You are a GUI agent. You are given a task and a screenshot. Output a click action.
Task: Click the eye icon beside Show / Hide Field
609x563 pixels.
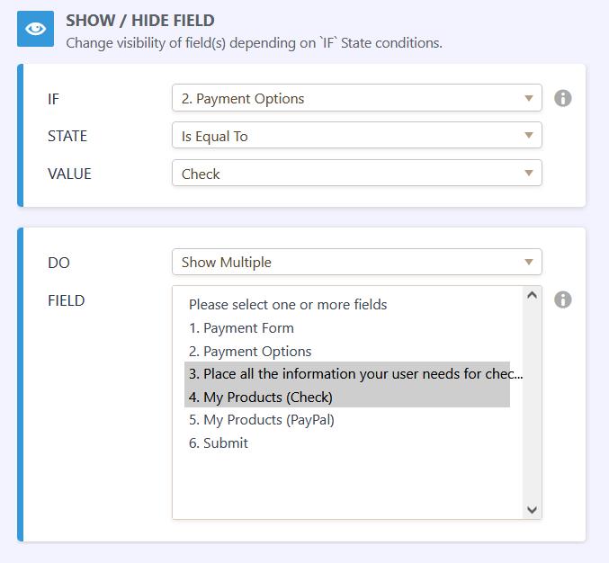coord(36,30)
